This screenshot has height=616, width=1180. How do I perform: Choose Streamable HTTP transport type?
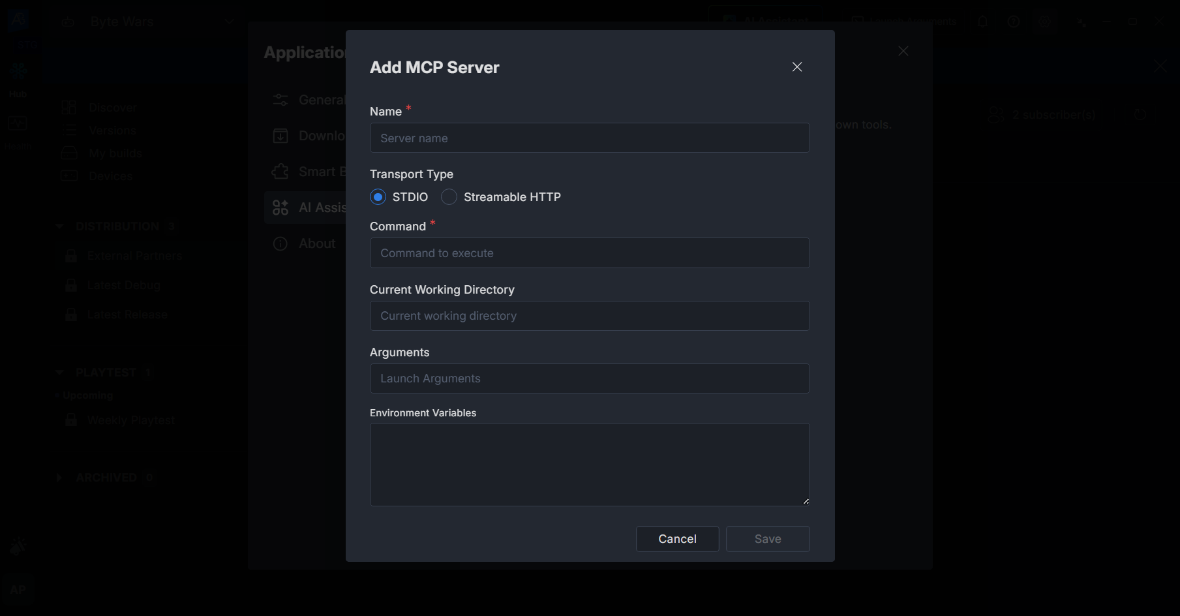tap(449, 197)
